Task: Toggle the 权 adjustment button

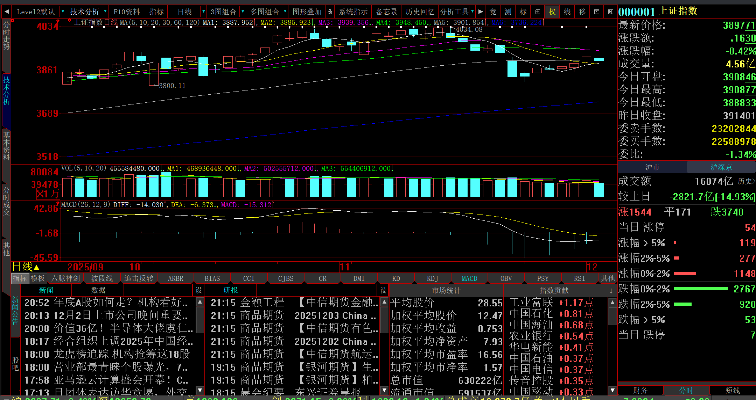Action: tap(552, 12)
